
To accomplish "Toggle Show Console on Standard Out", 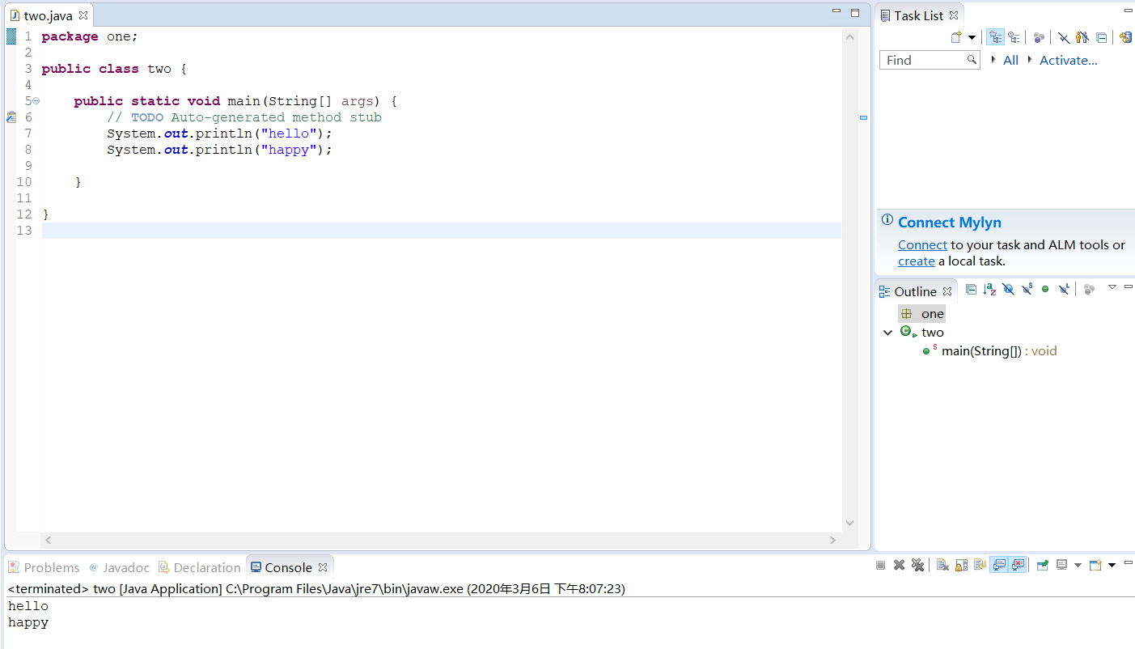I will pos(999,565).
